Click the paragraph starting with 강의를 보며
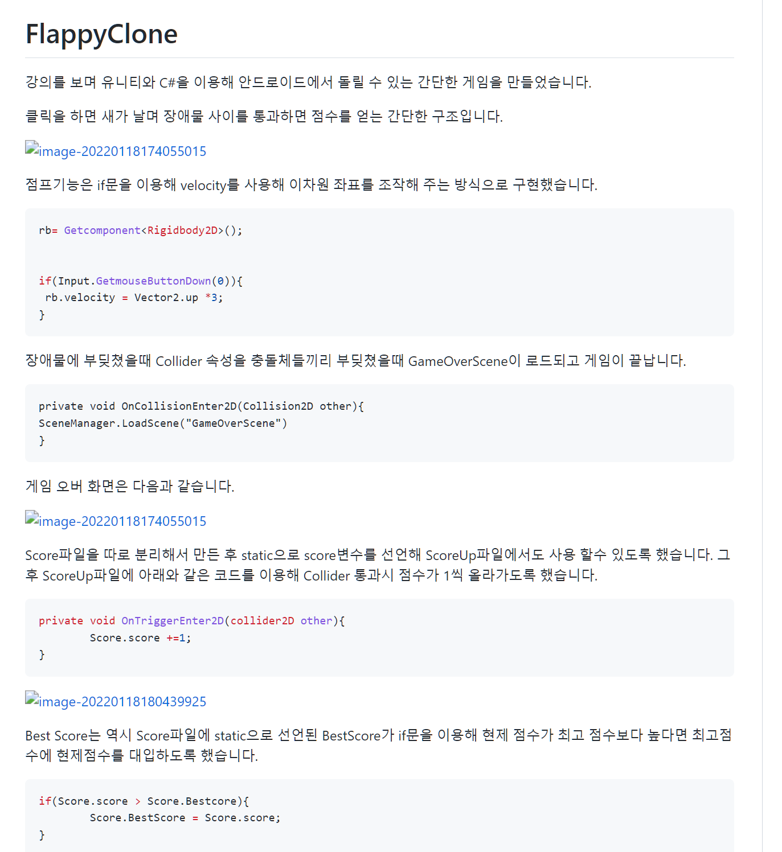The width and height of the screenshot is (782, 852). tap(308, 83)
